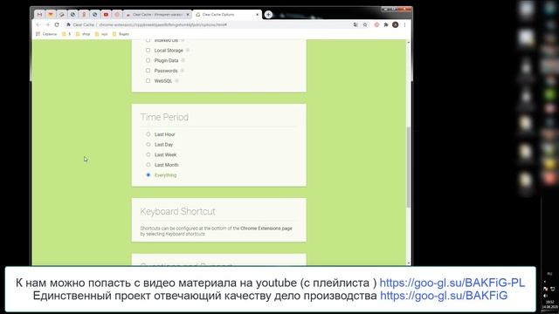Open the pinned YouTube tab
Viewport: 559px width, 314px height.
pos(106,15)
